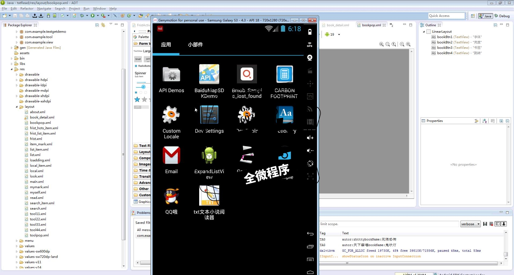This screenshot has height=275, width=514.
Task: Collapse the layout folder
Action: click(17, 107)
